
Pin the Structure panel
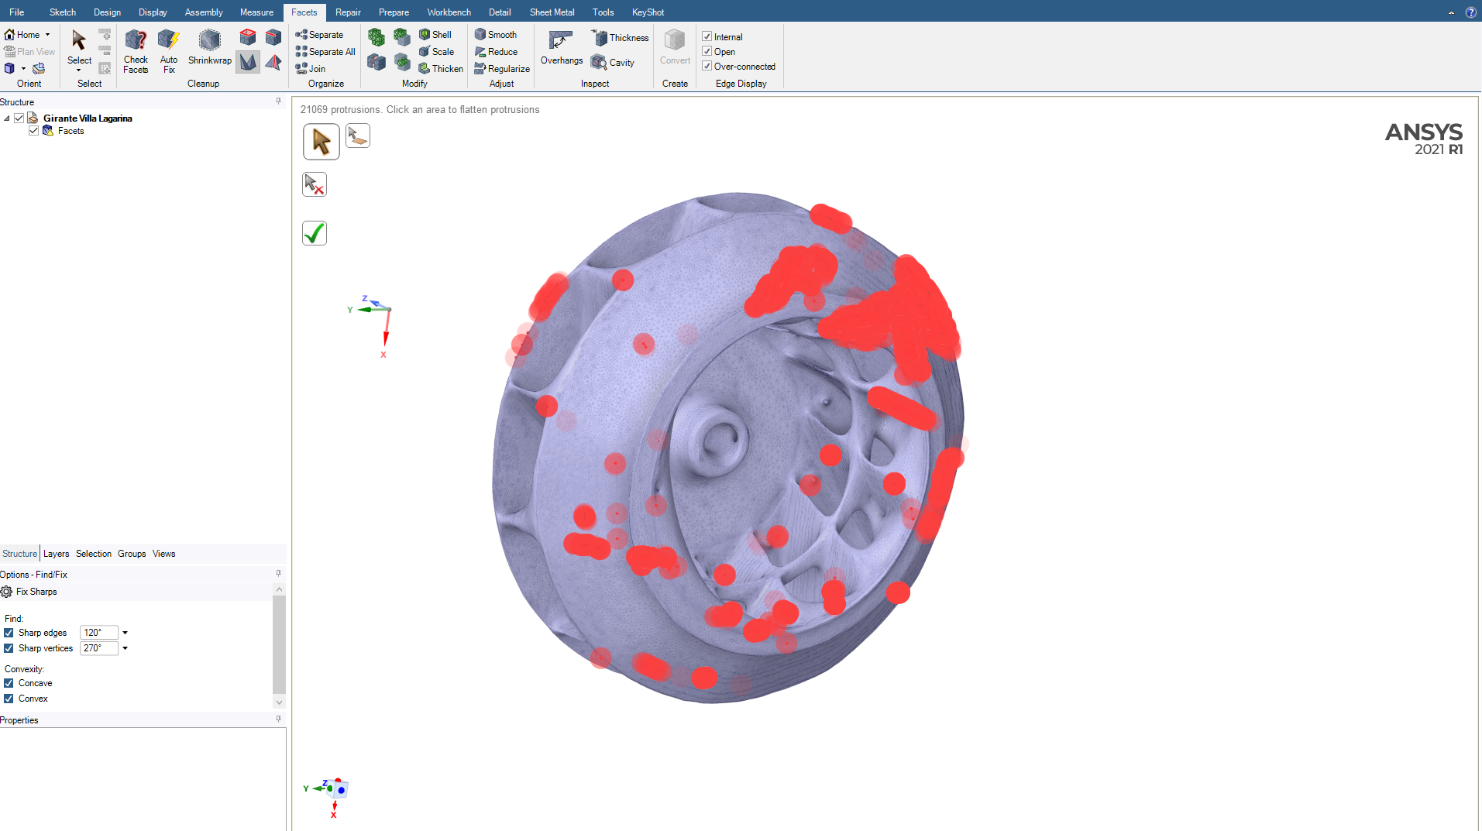click(x=278, y=101)
